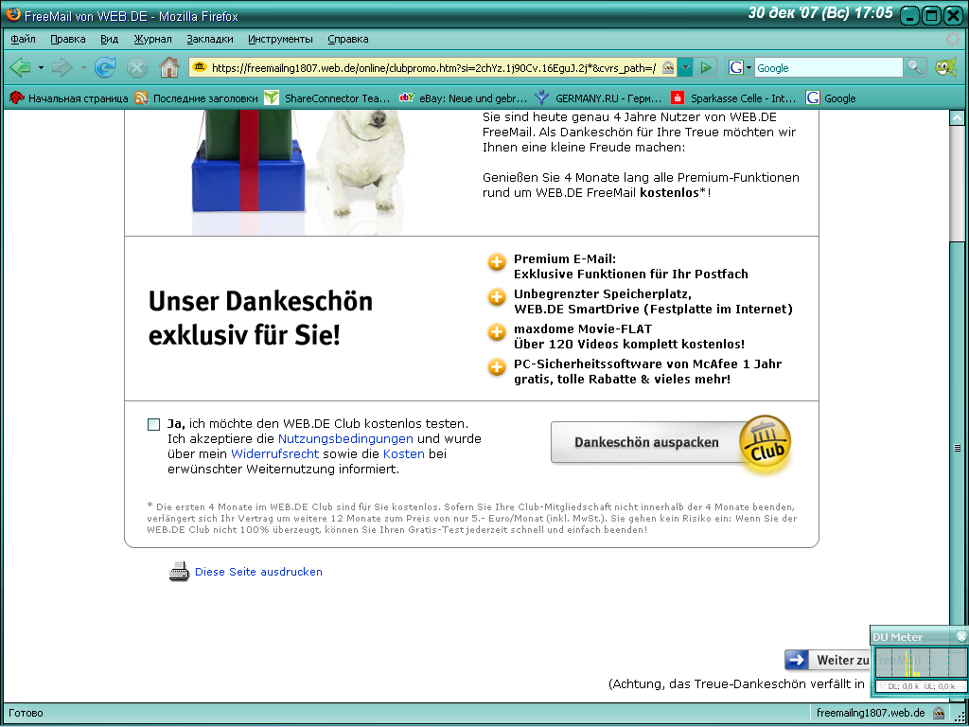Click the page scrollbar up arrow
969x727 pixels.
point(957,117)
